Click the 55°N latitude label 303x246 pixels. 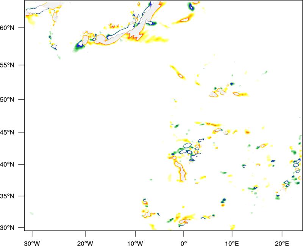click(7, 65)
